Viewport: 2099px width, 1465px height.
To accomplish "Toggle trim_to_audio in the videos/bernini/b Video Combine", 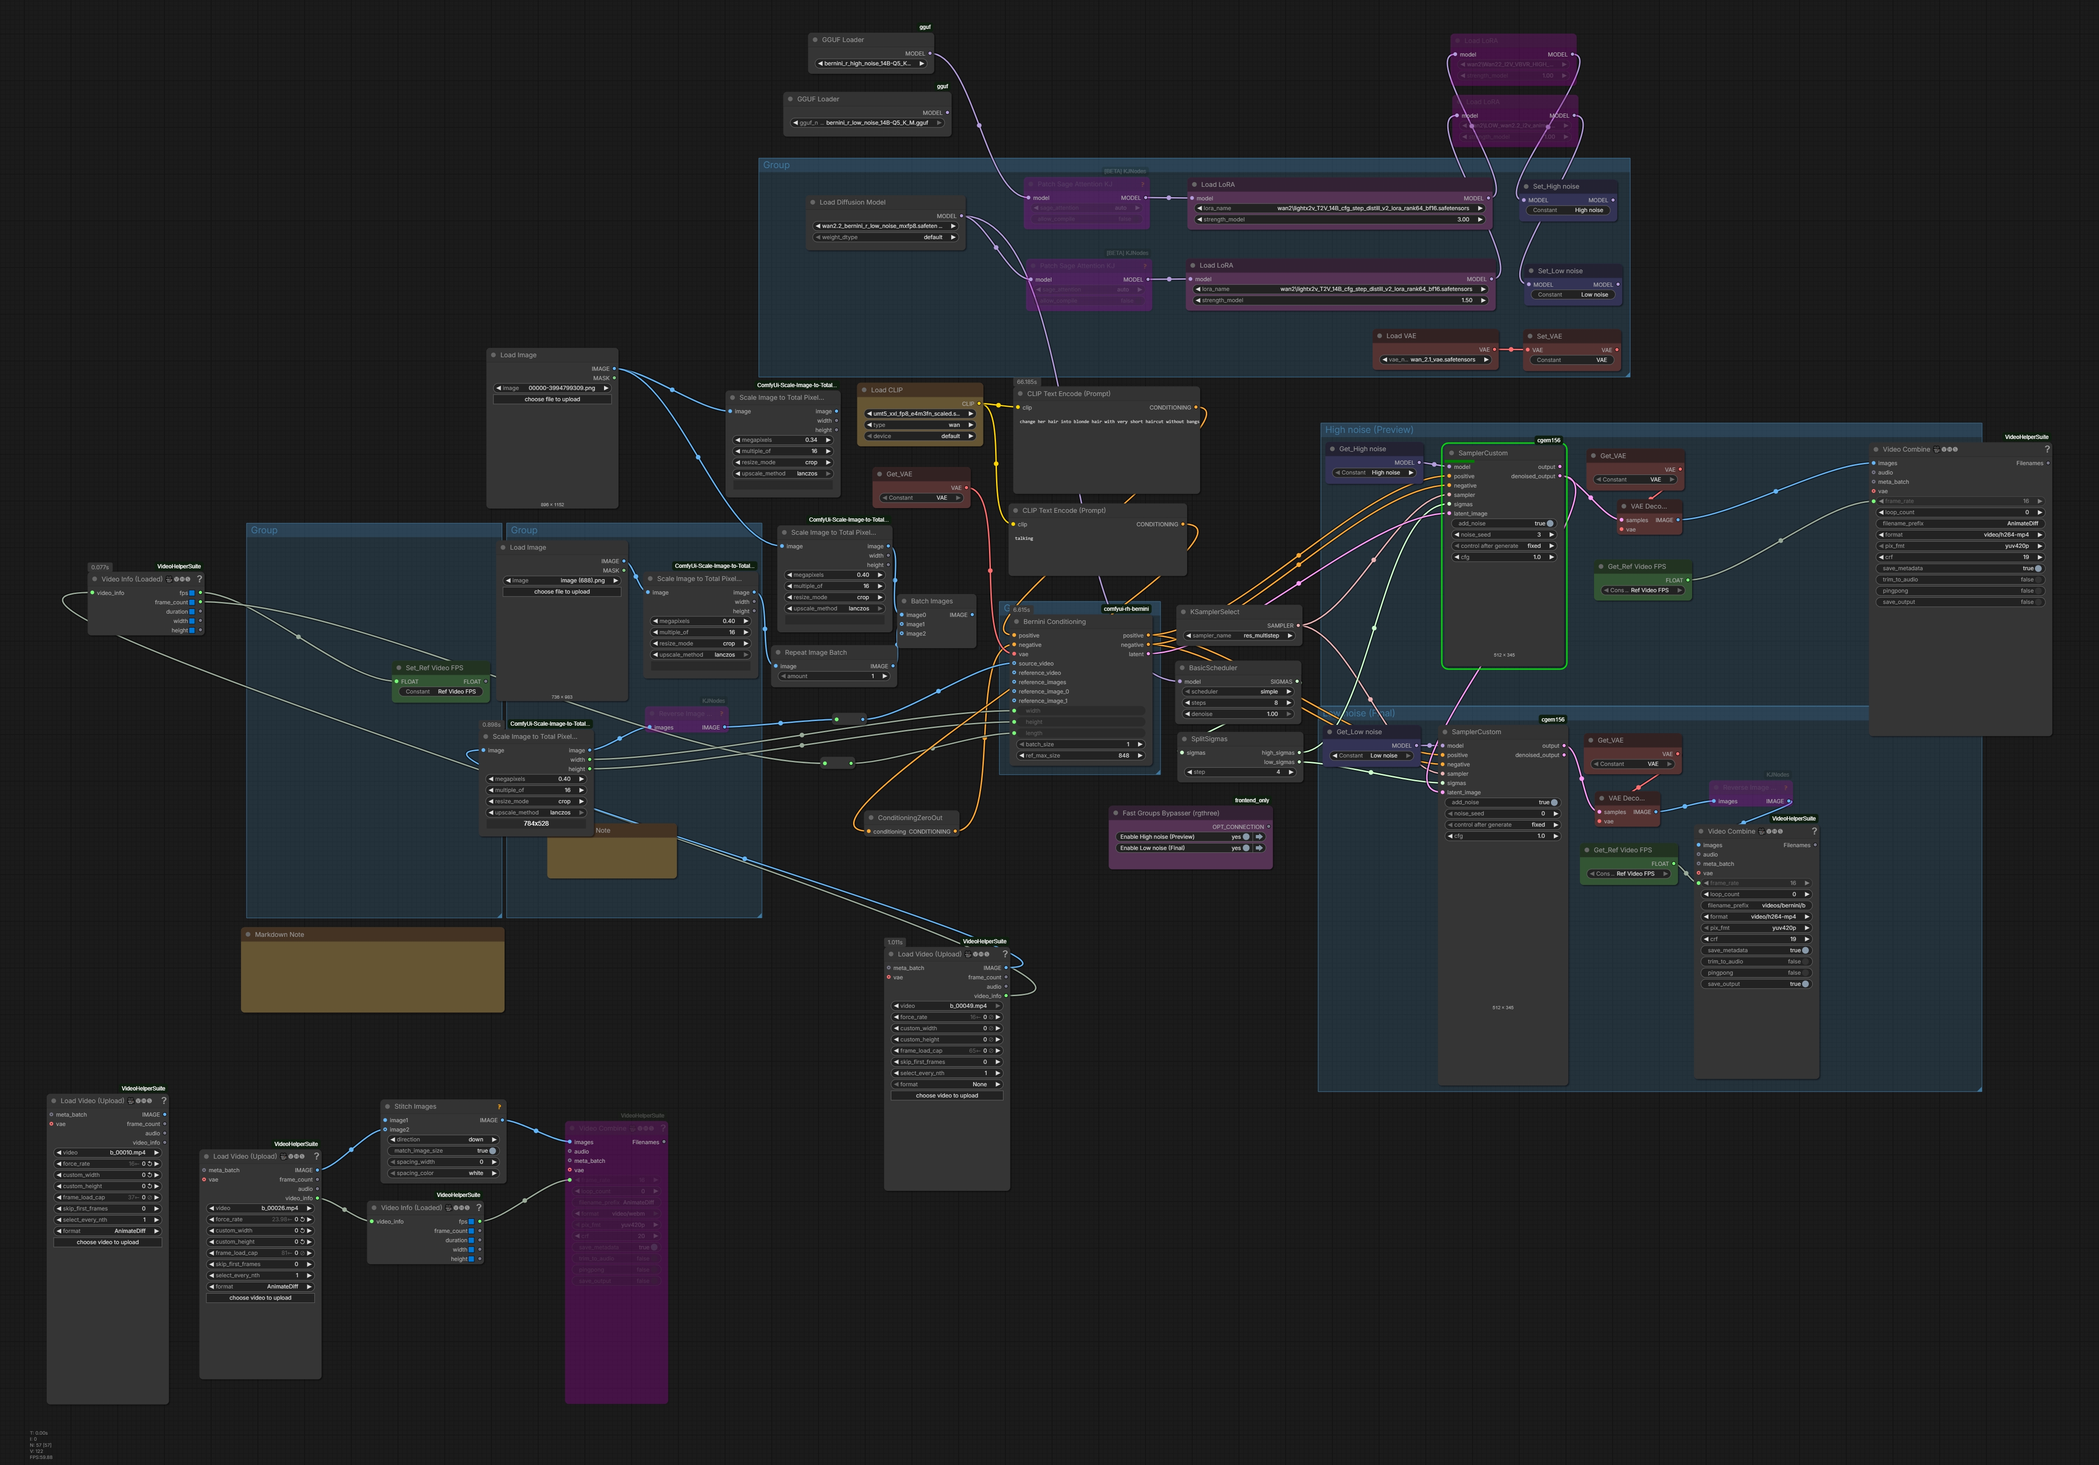I will pos(1756,962).
